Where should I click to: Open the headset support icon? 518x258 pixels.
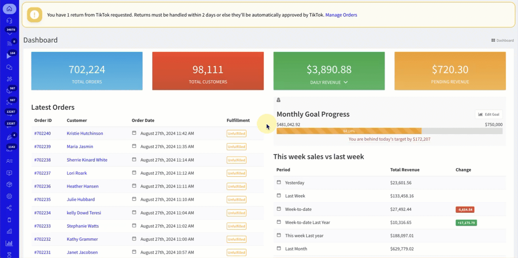tap(9, 20)
